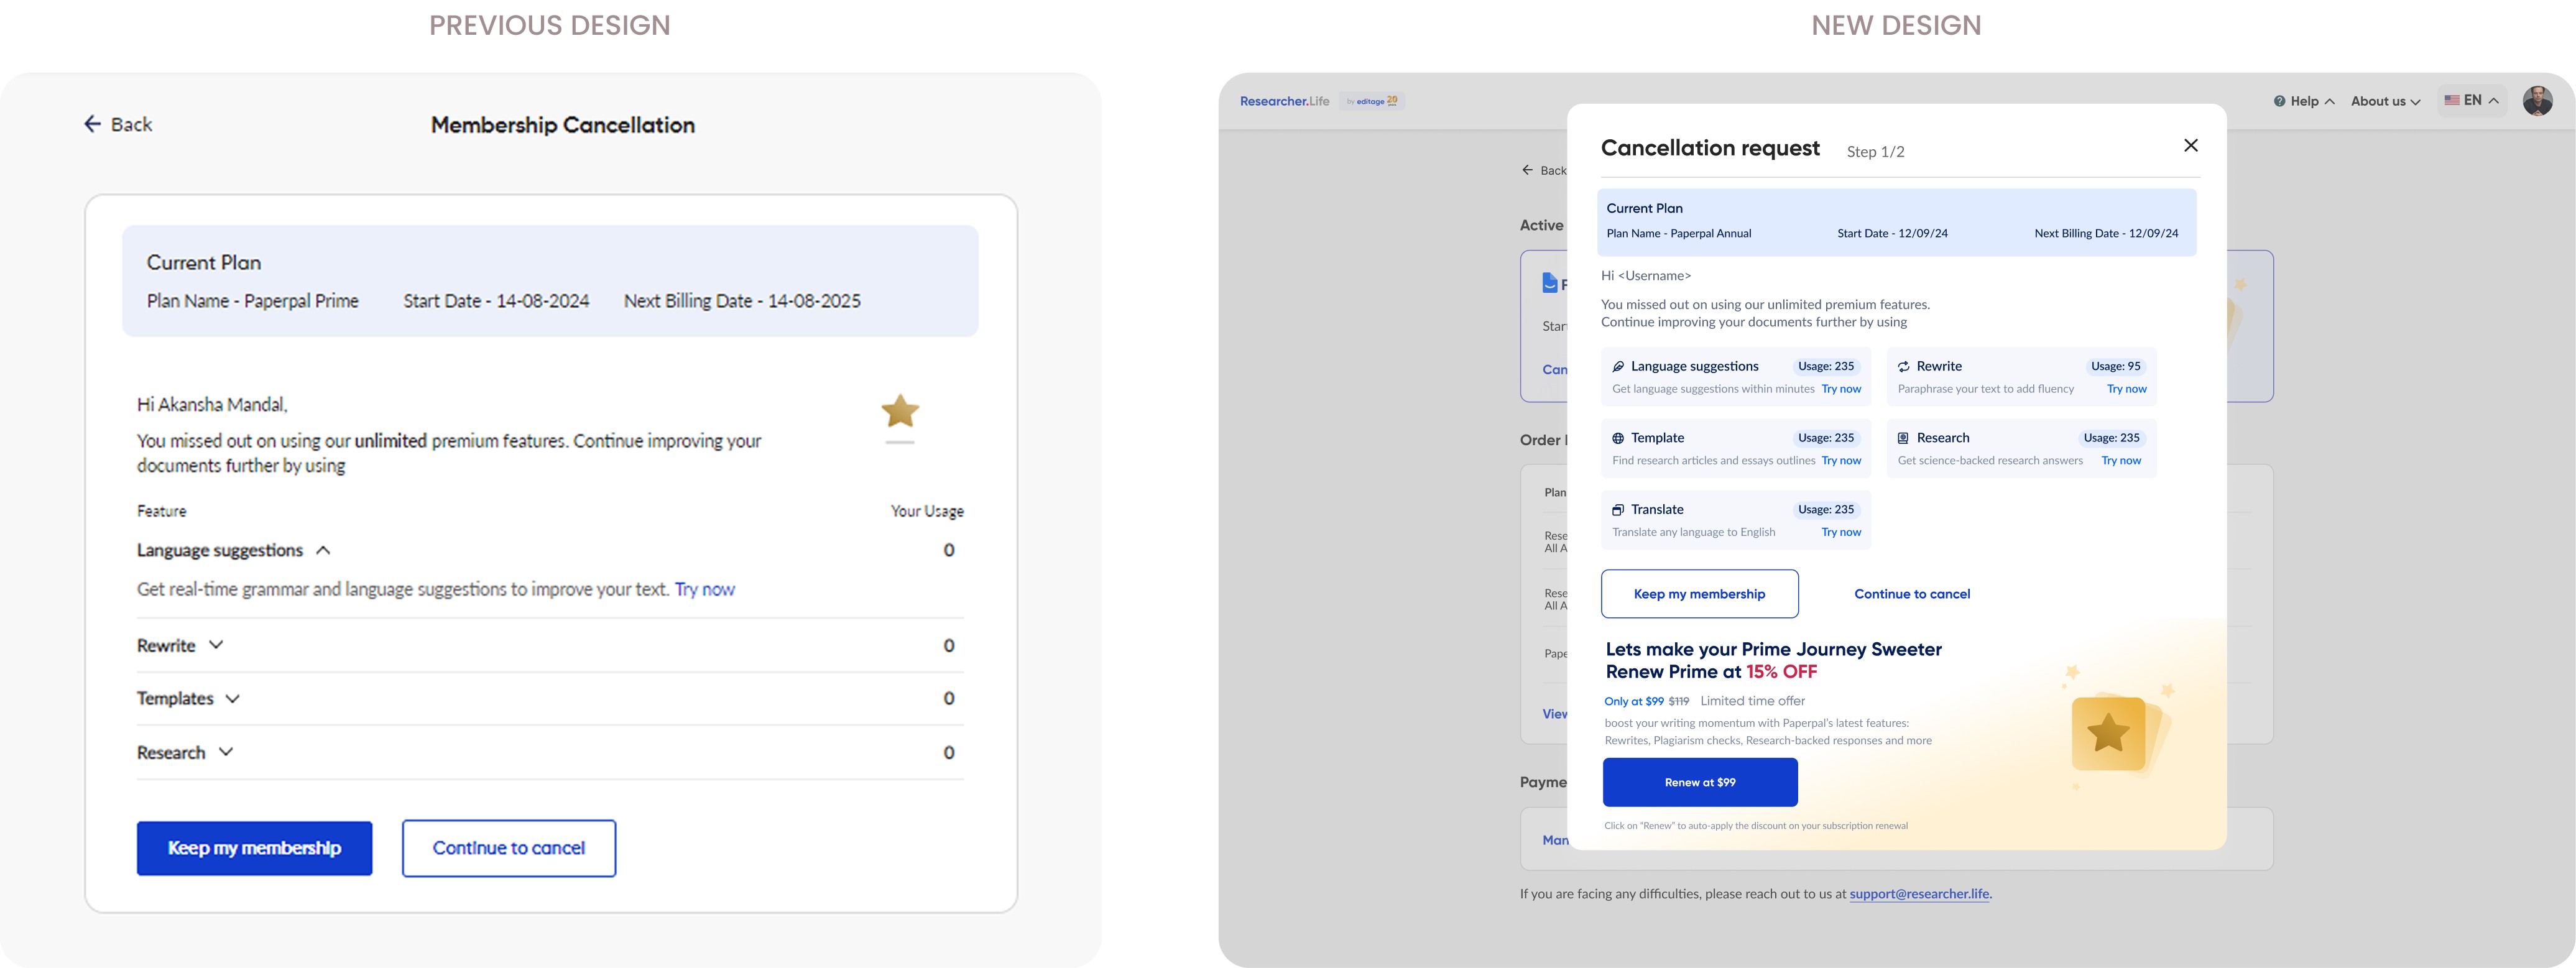Open the support@researcher.life email link
Viewport: 2576px width, 968px height.
(1919, 894)
